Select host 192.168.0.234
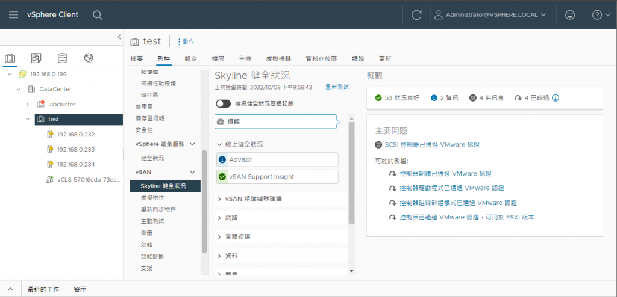This screenshot has width=617, height=297. 76,164
